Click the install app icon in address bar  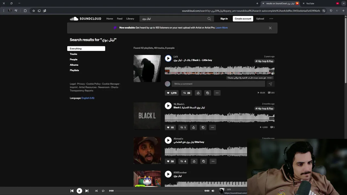tap(39, 11)
